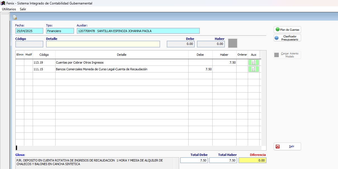Open the Utilitarios menu
This screenshot has width=338, height=169.
(9, 9)
